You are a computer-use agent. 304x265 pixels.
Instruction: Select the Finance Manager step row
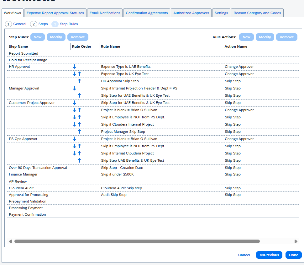(x=153, y=174)
